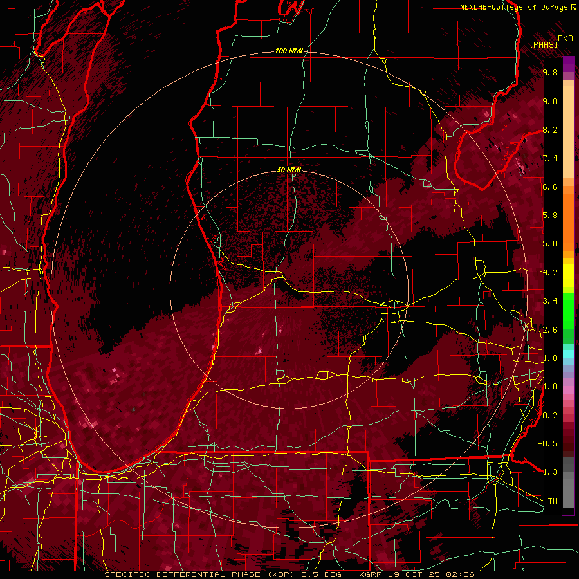Select the "[PHAS]" units label
579x579 pixels.
click(544, 44)
